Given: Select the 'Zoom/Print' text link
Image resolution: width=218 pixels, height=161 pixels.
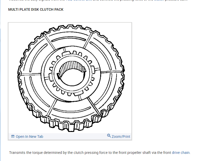Looking at the screenshot, I should [121, 137].
